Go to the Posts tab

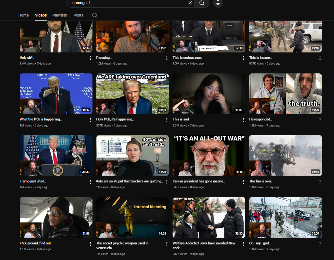tap(78, 15)
